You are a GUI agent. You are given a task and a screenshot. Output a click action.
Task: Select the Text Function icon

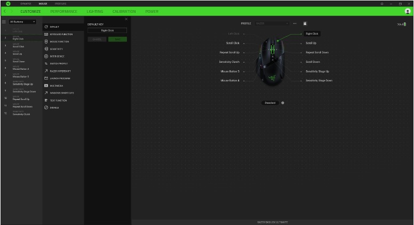point(46,100)
